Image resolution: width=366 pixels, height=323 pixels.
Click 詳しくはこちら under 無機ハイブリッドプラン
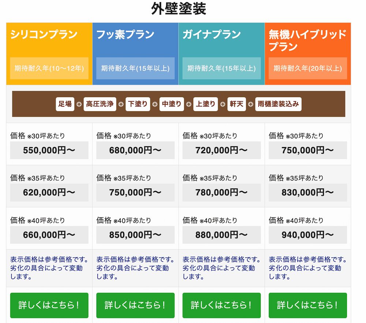click(307, 305)
